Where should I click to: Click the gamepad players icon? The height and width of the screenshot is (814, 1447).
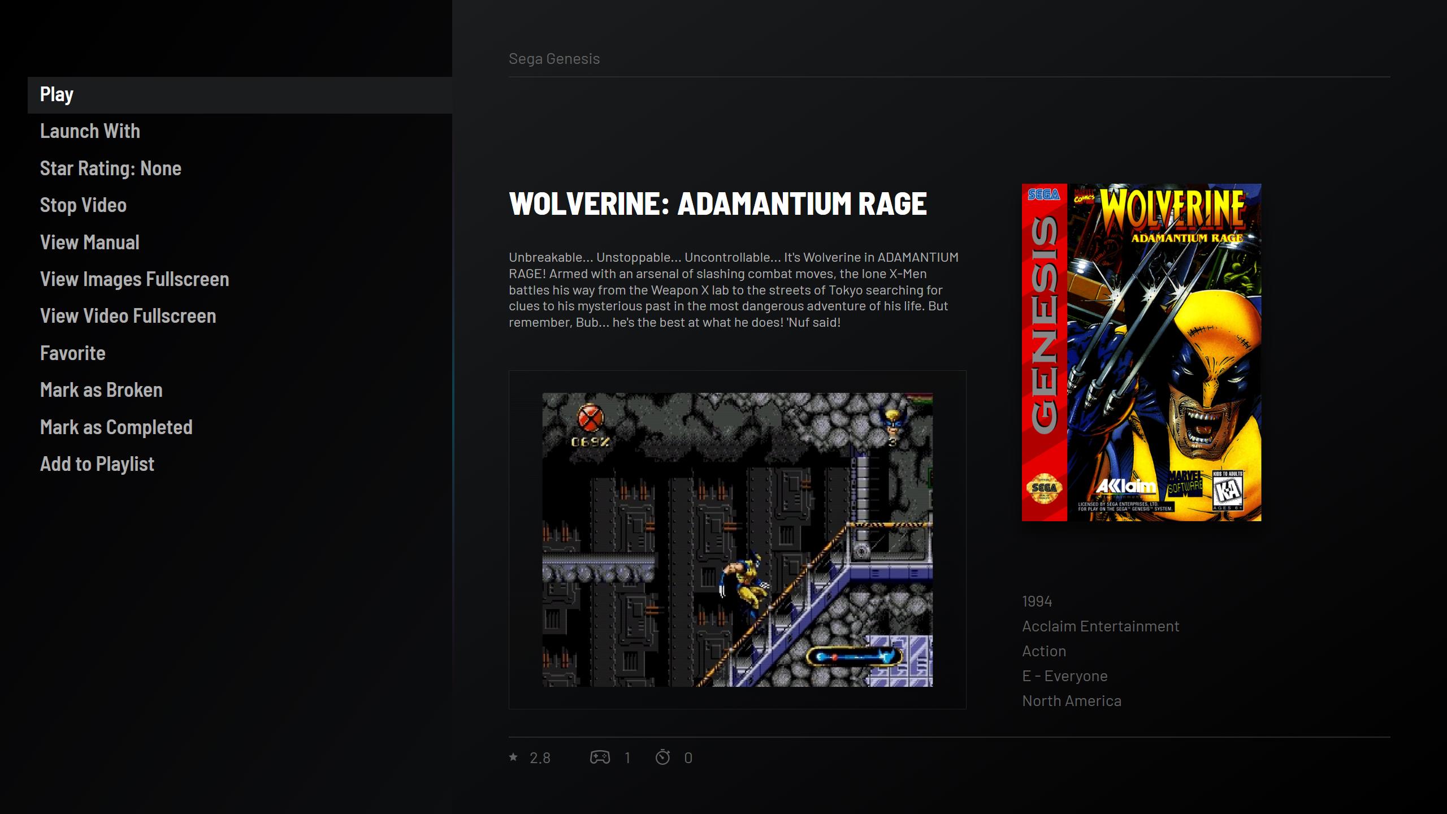pos(600,757)
